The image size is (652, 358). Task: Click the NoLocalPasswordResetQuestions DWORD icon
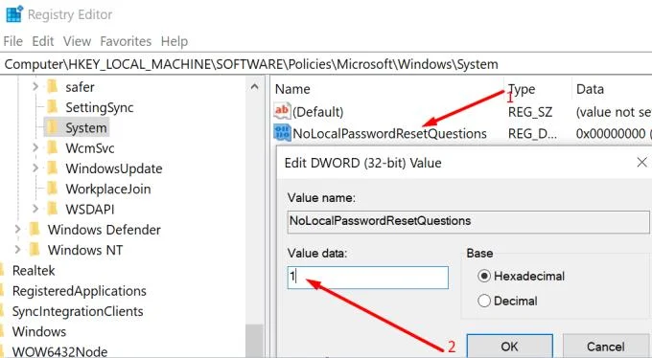coord(282,133)
